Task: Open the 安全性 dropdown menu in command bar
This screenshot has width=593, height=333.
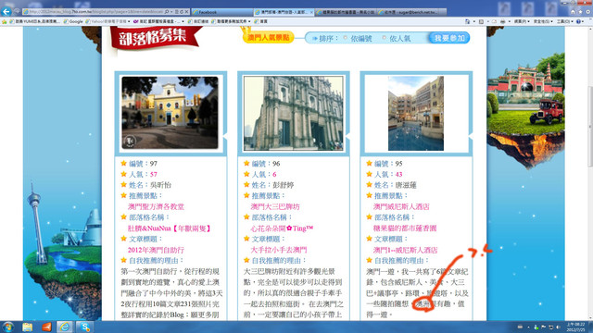Action: pyautogui.click(x=543, y=21)
